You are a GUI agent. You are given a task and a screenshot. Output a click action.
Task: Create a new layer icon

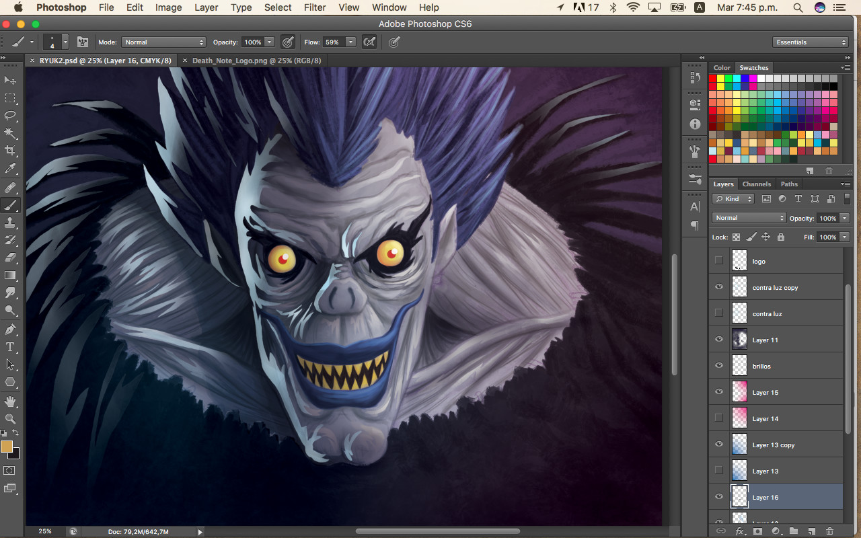click(x=811, y=531)
